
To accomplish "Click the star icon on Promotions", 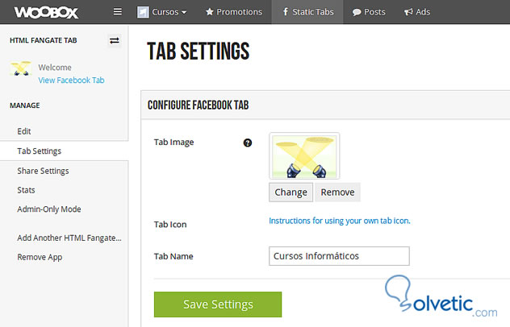I will 210,12.
